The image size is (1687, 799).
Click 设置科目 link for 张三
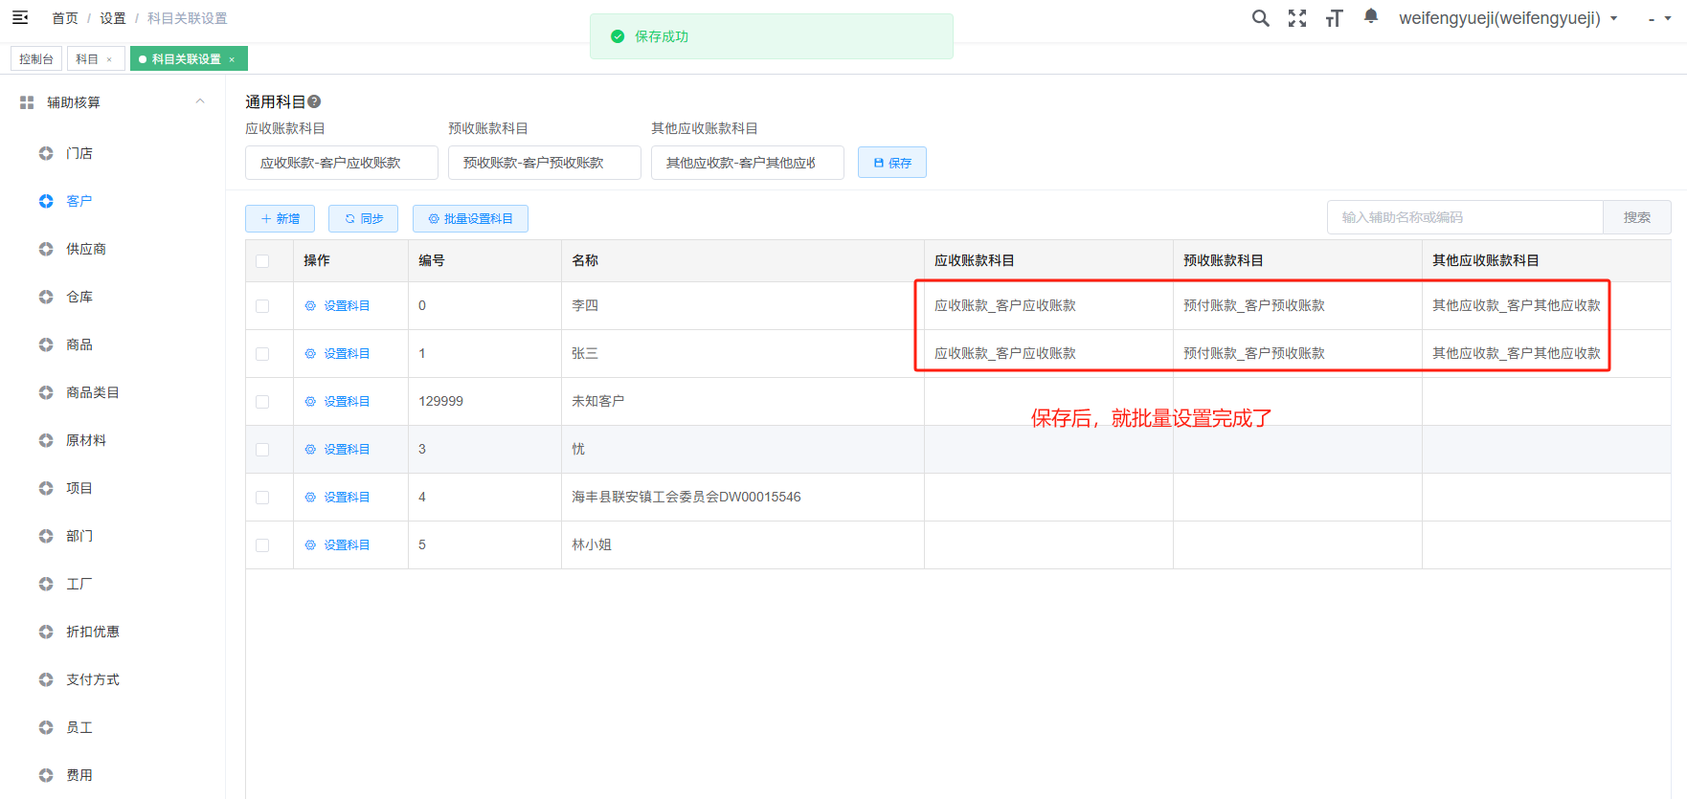coord(337,354)
